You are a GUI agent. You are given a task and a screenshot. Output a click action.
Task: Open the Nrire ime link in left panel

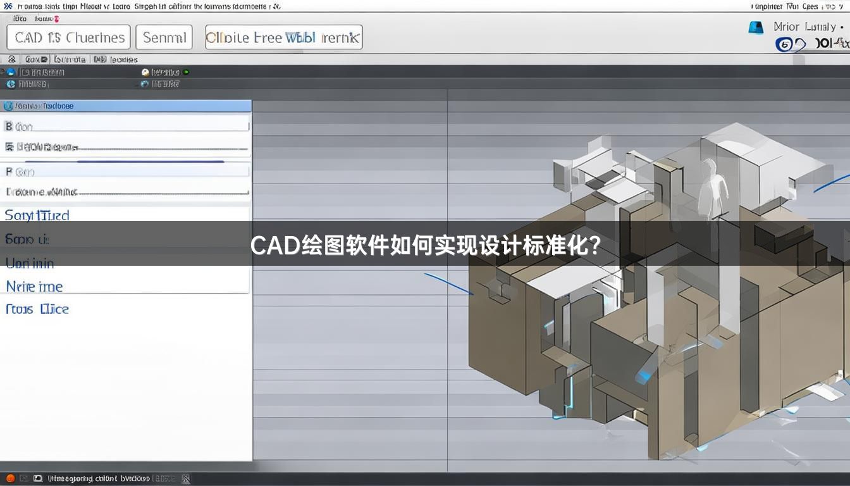click(34, 287)
